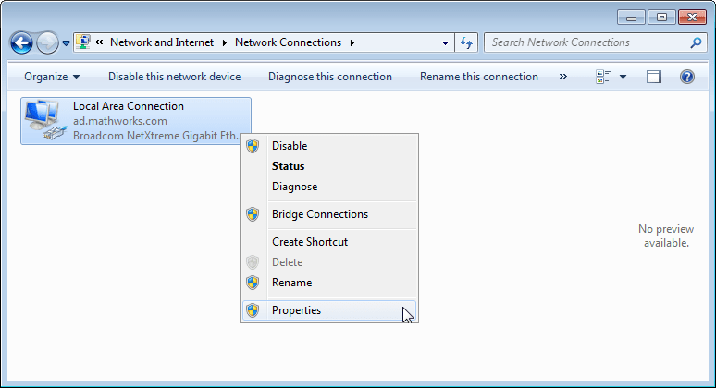Click Disable this network device

174,77
